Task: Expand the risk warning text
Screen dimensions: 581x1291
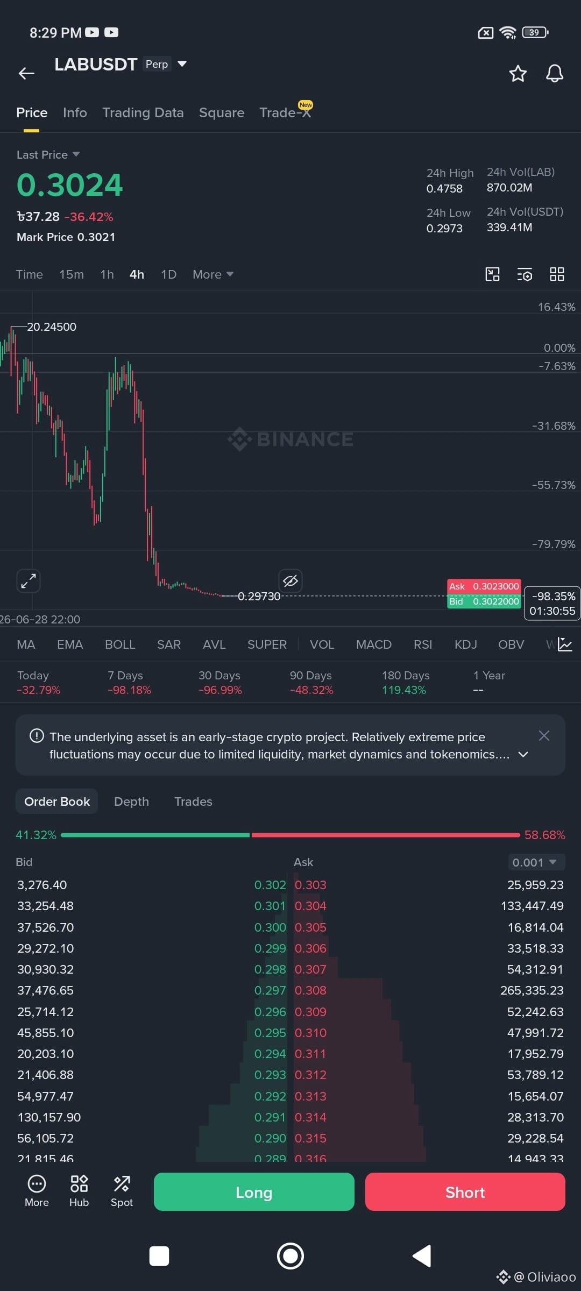Action: pos(523,755)
